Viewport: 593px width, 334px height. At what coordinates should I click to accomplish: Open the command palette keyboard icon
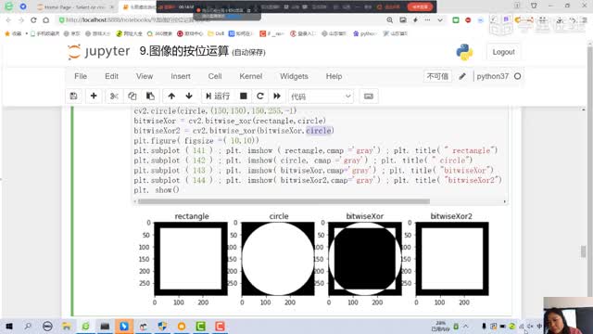pos(369,96)
